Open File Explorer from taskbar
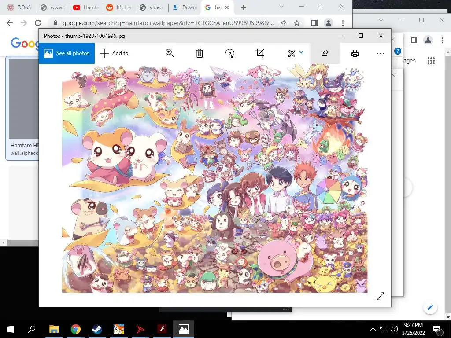451x338 pixels. [54, 329]
